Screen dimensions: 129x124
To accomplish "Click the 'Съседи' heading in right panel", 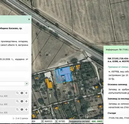I will [112, 113].
